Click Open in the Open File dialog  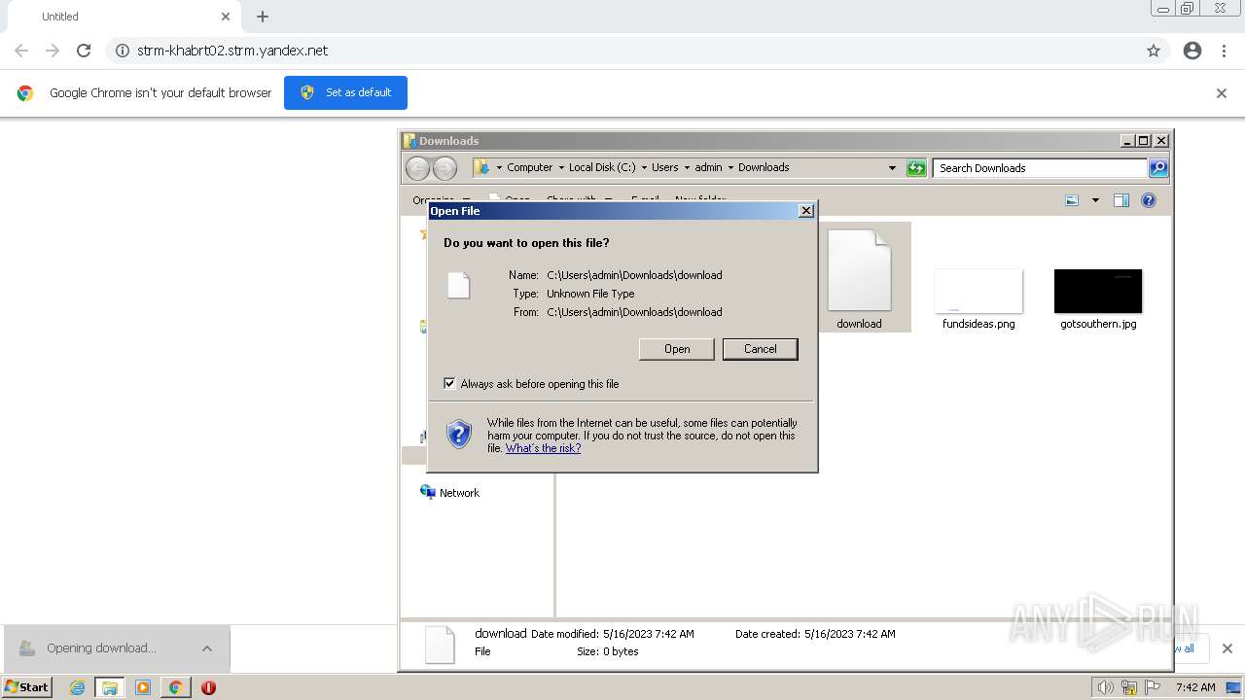coord(677,349)
